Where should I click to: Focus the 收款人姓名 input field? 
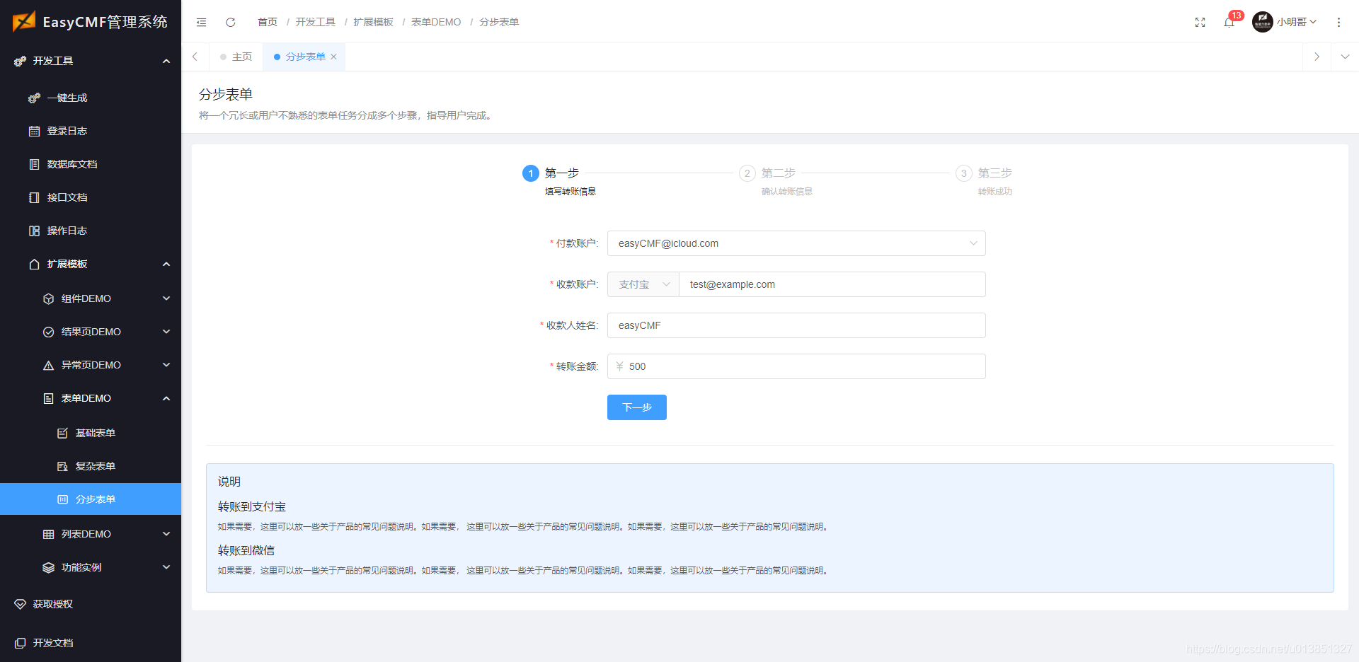(x=796, y=325)
